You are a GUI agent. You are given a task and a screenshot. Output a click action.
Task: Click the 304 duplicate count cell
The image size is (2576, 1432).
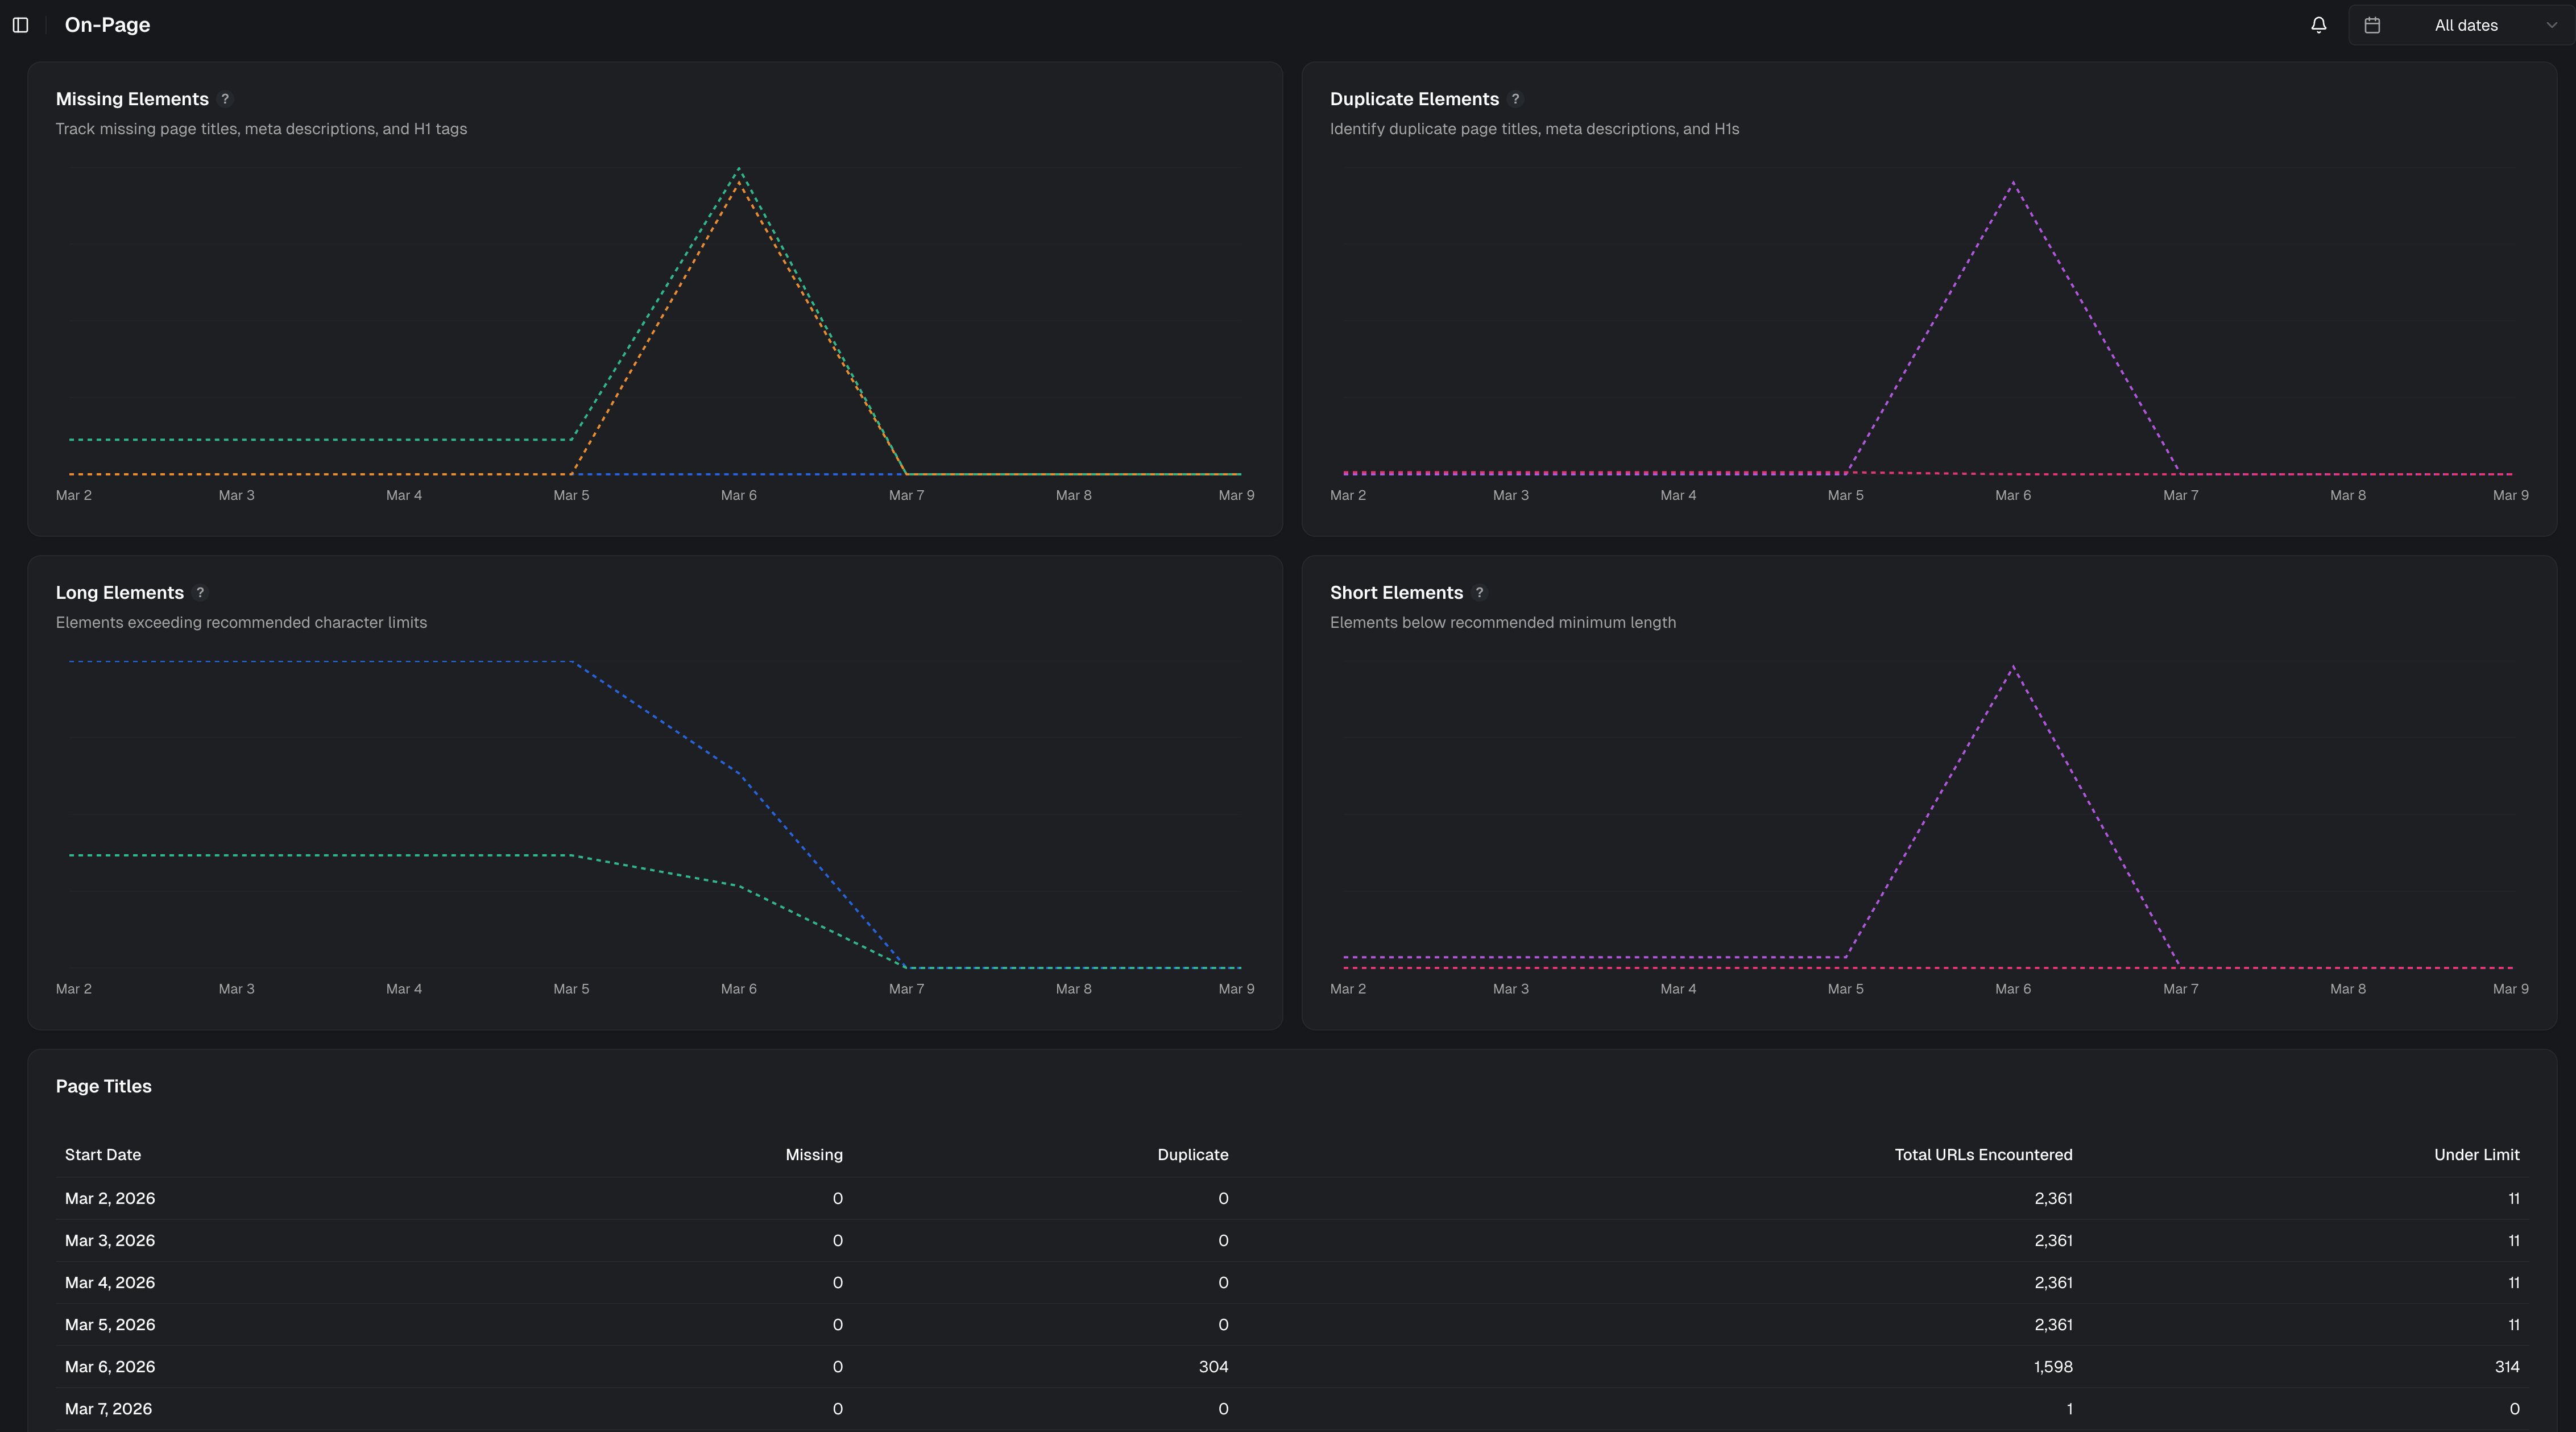click(x=1213, y=1367)
